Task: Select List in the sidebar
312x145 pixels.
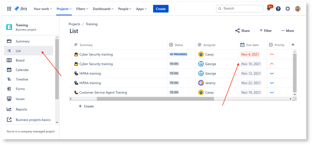Action: point(28,51)
